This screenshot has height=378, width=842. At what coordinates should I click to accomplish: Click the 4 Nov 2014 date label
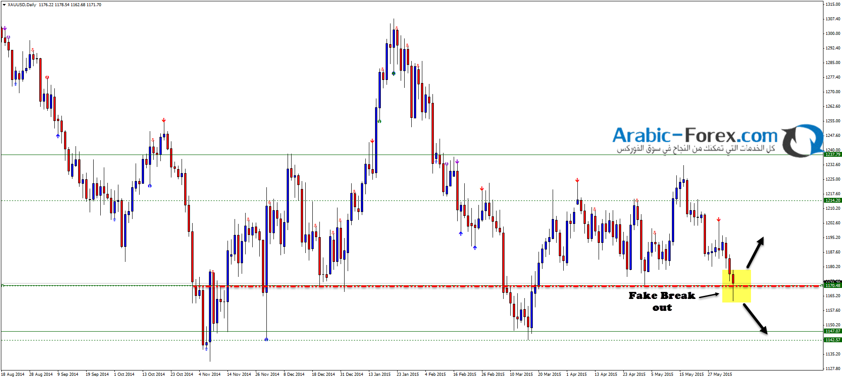point(209,374)
